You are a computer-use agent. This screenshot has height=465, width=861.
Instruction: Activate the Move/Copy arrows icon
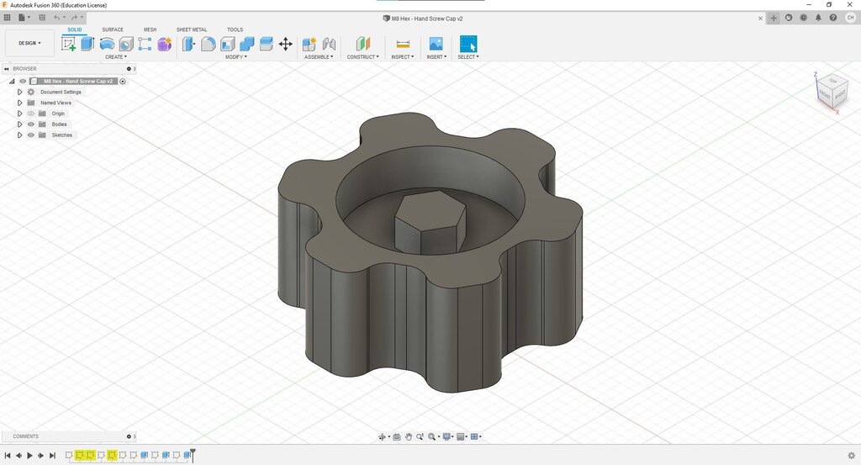tap(285, 44)
